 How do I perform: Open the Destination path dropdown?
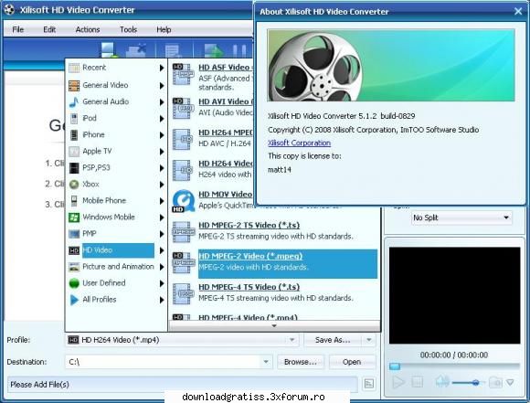[266, 362]
